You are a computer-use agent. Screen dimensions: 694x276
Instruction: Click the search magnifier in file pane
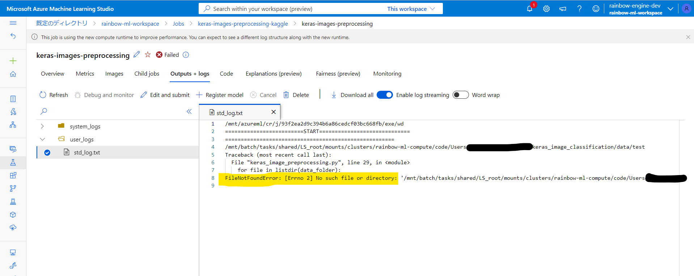click(44, 111)
